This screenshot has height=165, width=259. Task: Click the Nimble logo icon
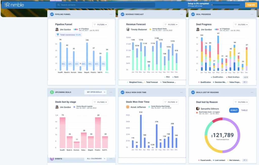click(x=7, y=5)
